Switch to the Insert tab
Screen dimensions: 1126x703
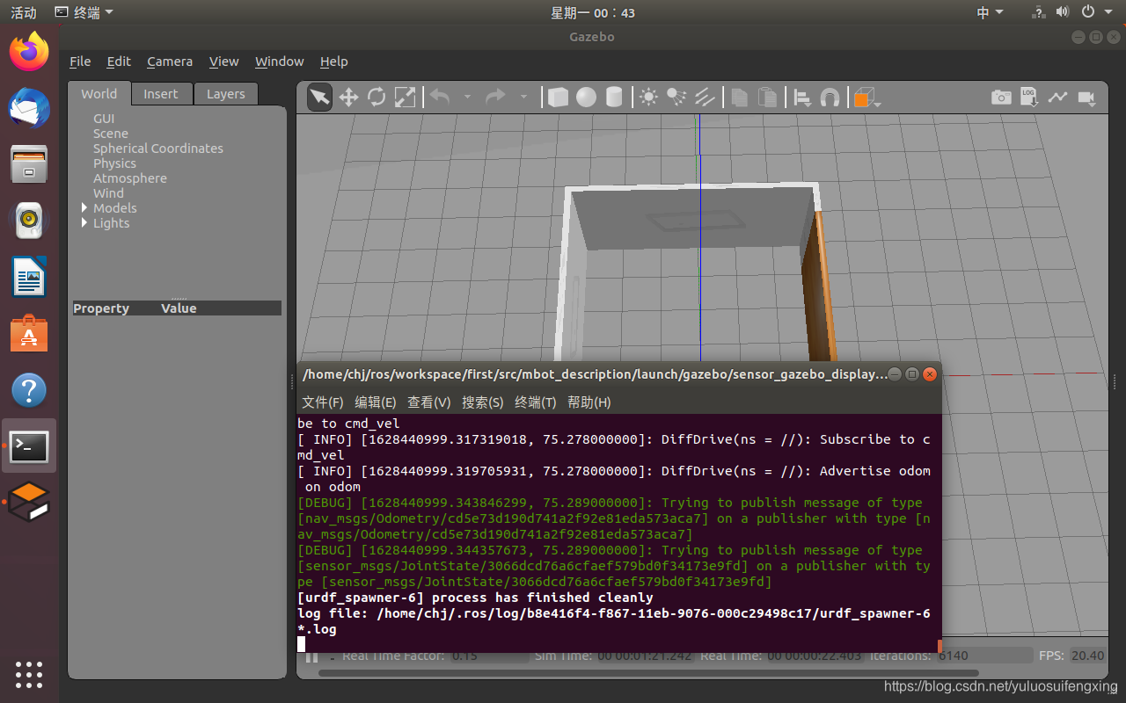coord(161,94)
